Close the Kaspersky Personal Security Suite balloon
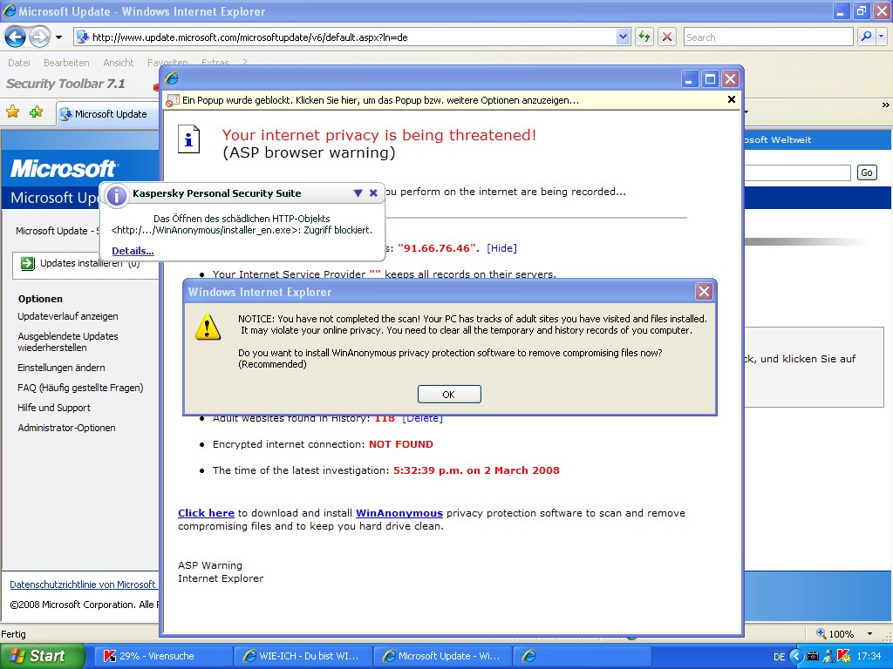 (x=373, y=193)
